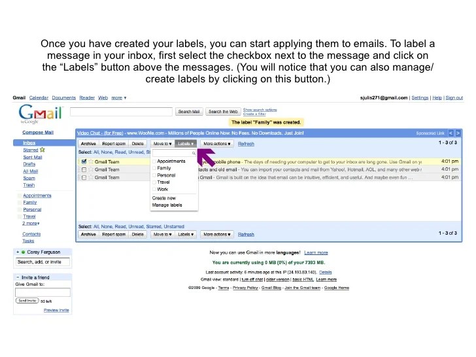Expand the chat box plus toggle
Image resolution: width=476 pixels, height=357 pixels.
18,252
